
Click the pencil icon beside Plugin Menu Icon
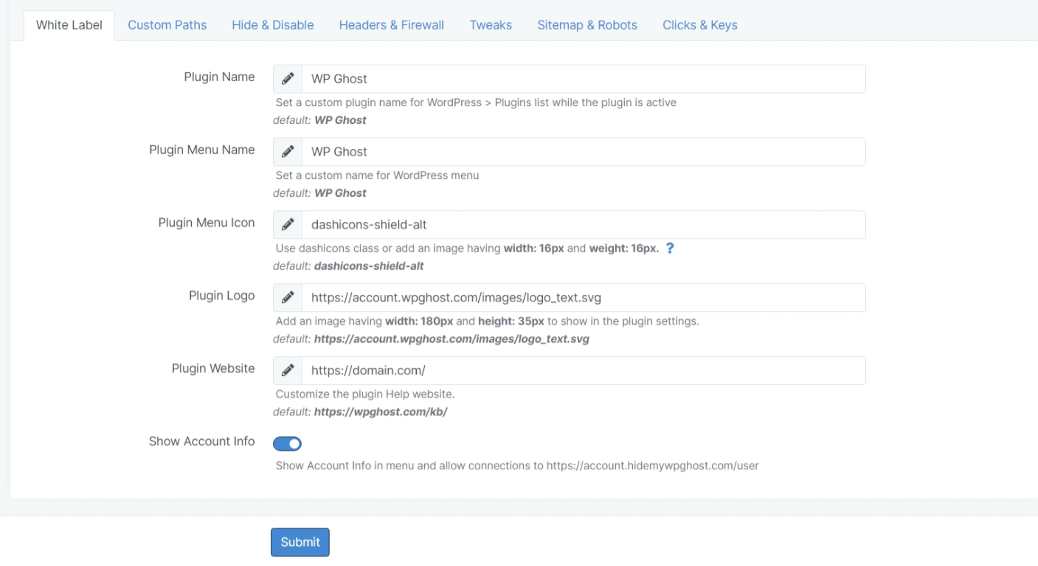click(x=288, y=225)
